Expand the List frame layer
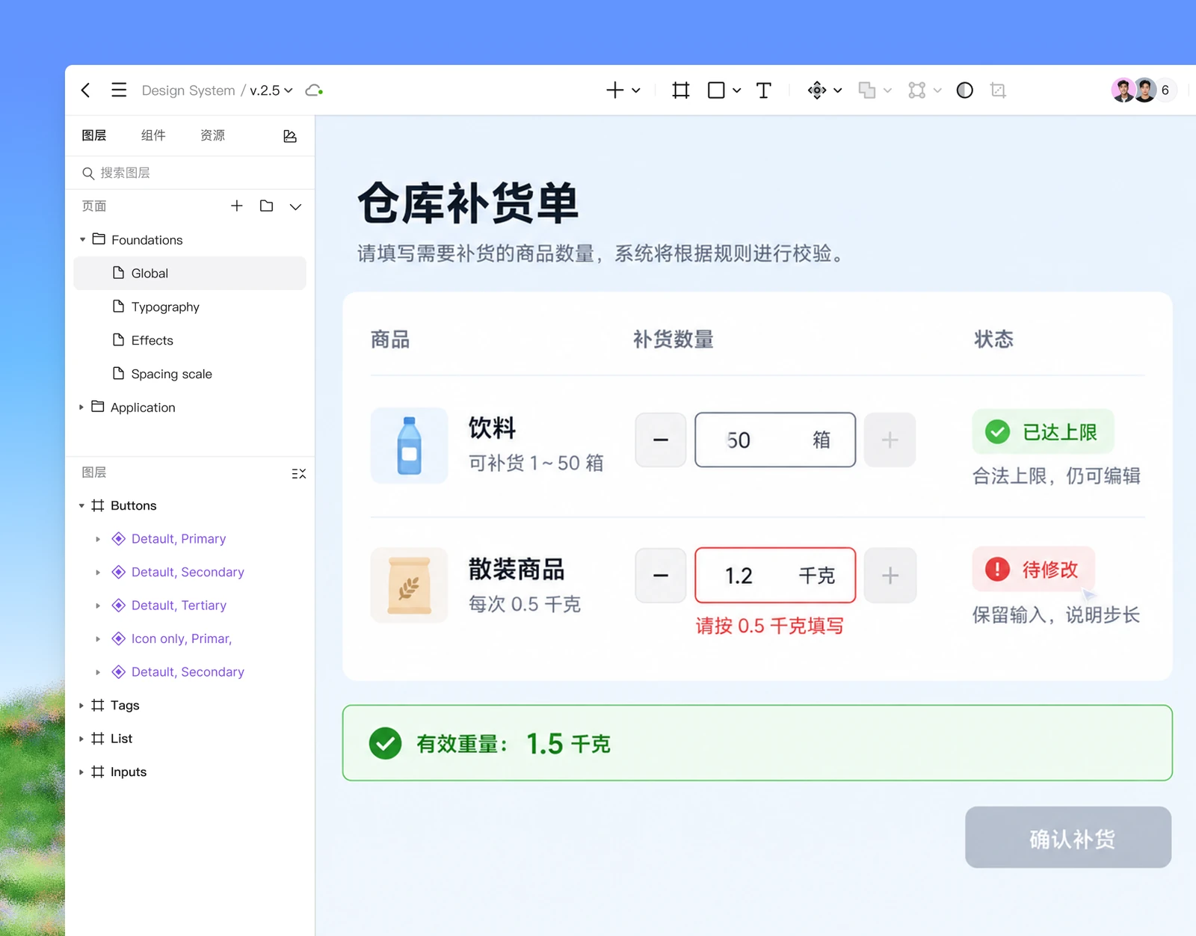1196x936 pixels. [x=81, y=739]
